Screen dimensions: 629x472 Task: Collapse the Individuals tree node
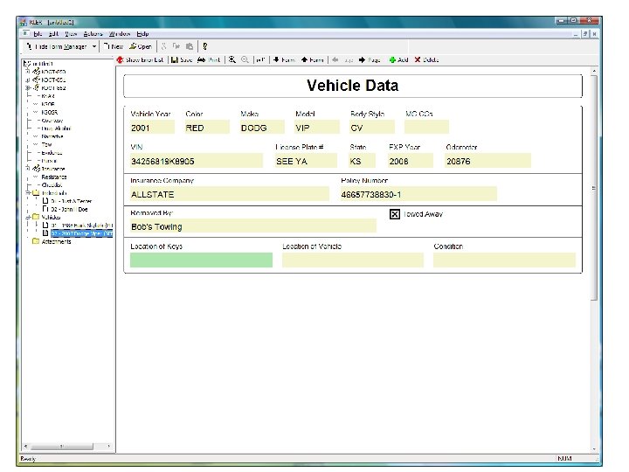click(28, 193)
